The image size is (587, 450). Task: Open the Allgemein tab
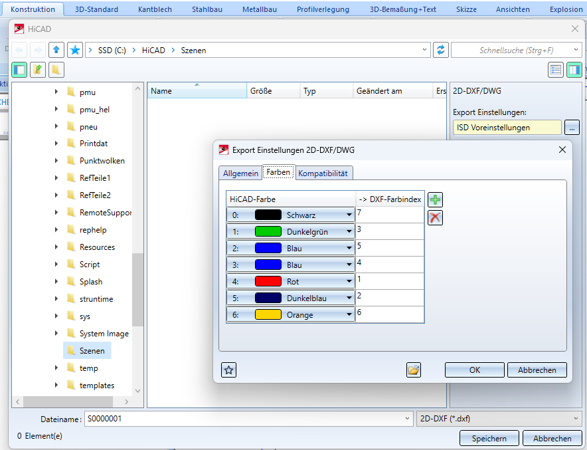(x=241, y=173)
